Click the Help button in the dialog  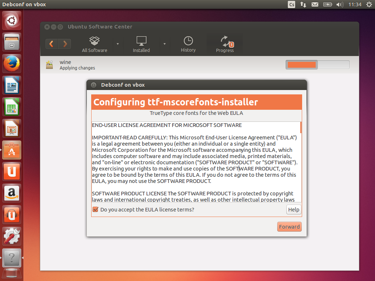(x=294, y=210)
